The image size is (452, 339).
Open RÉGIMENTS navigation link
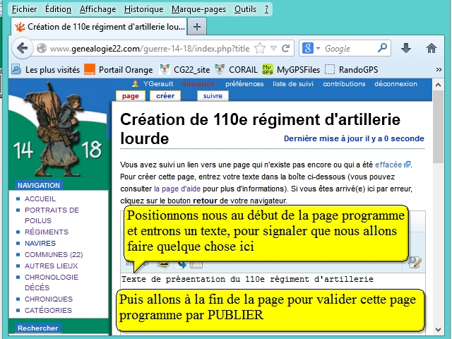click(47, 232)
